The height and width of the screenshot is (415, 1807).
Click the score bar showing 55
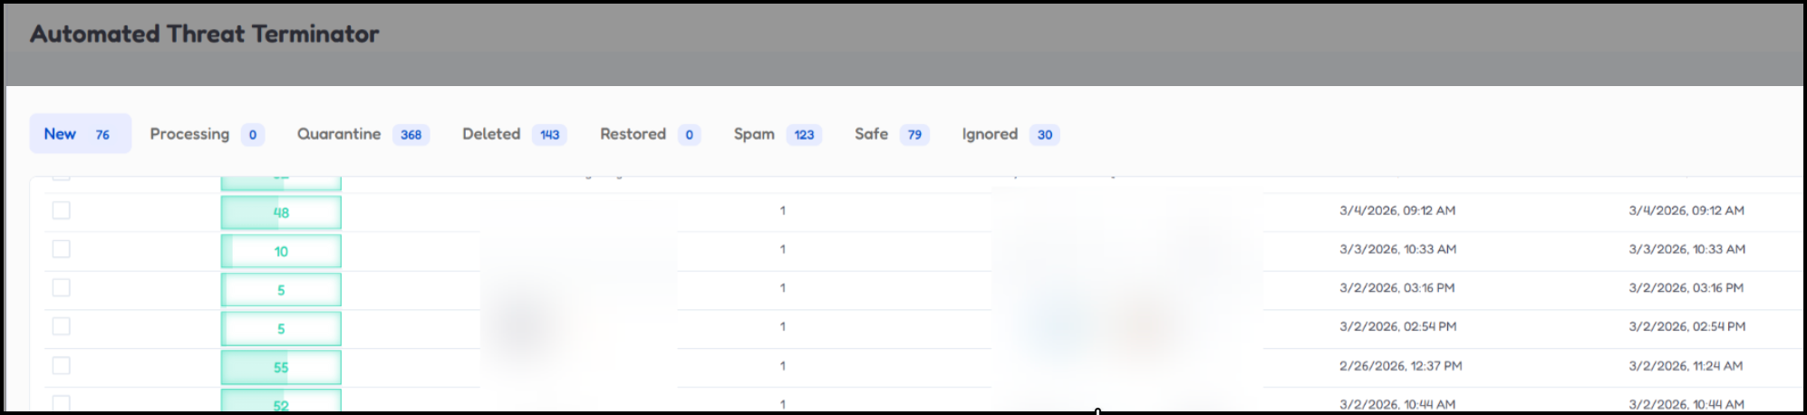281,367
